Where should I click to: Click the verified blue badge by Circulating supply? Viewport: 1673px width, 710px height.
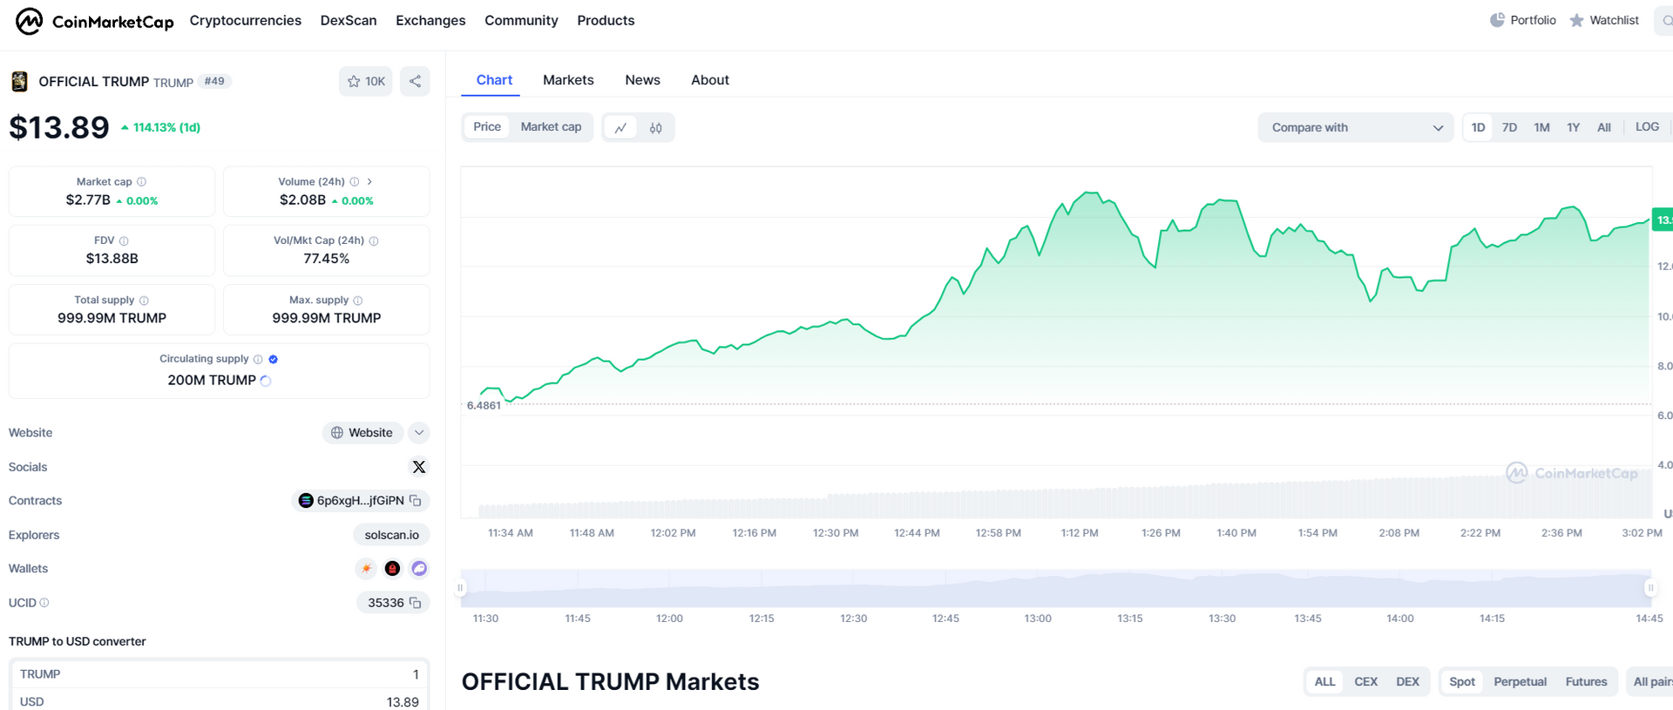pyautogui.click(x=274, y=359)
